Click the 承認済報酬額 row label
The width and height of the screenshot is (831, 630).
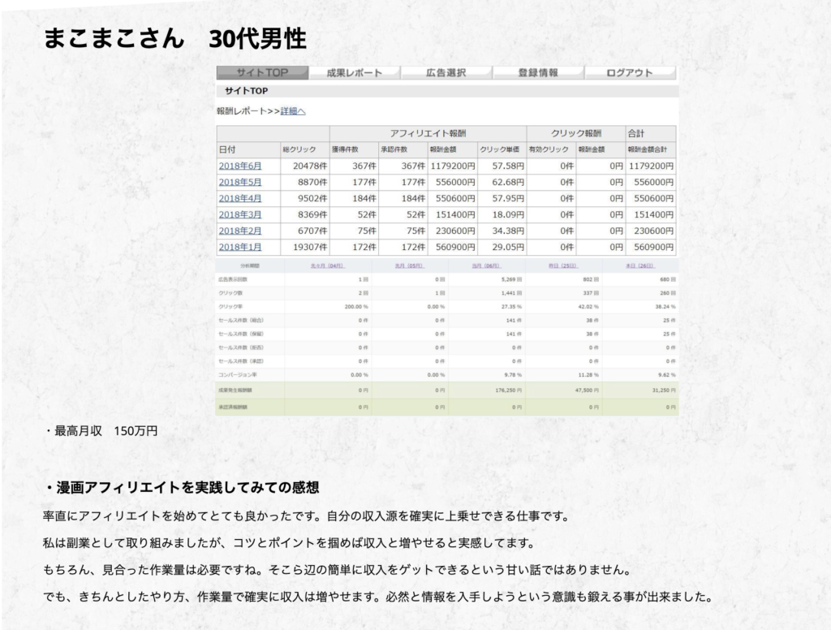[233, 408]
